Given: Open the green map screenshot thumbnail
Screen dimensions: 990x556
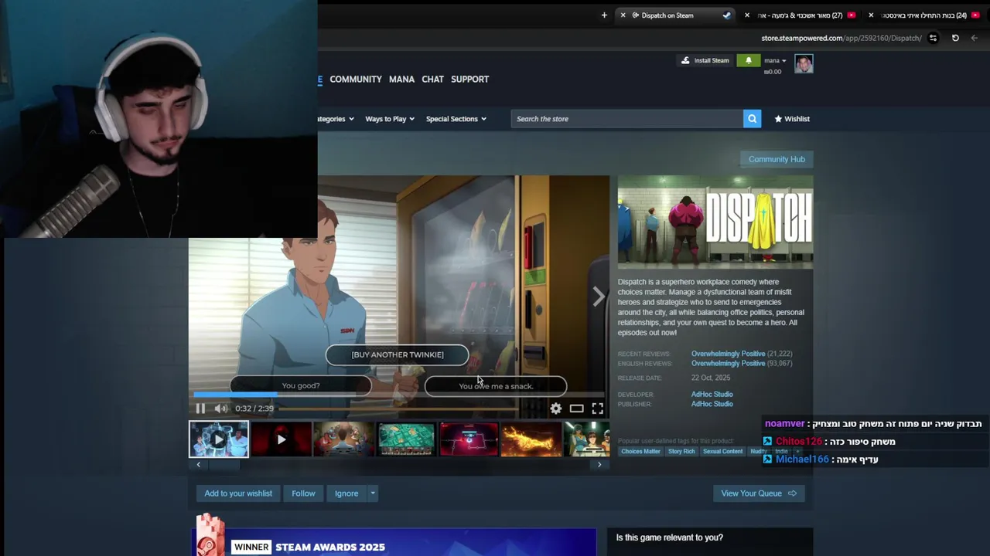Looking at the screenshot, I should 407,439.
